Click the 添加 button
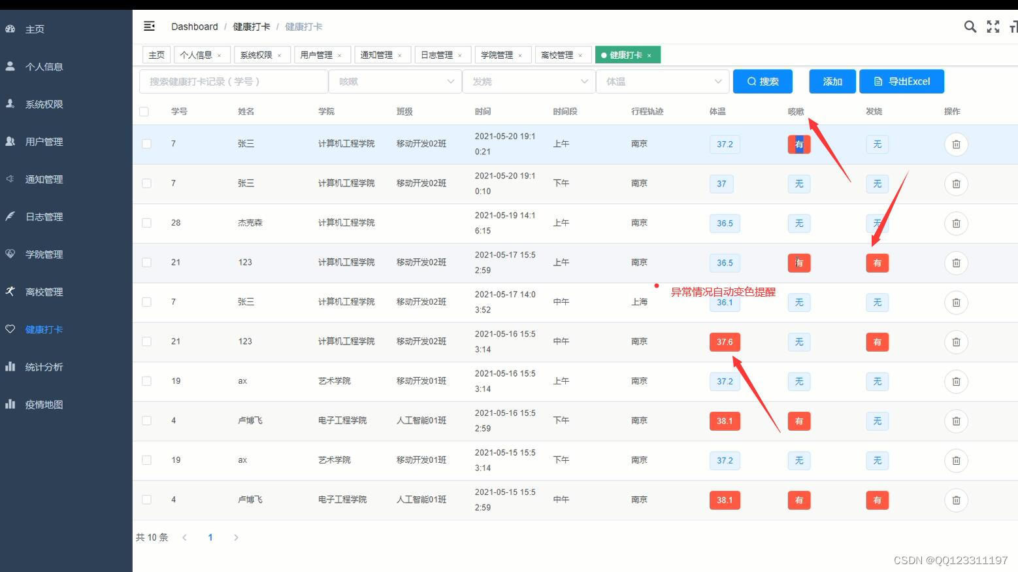Image resolution: width=1018 pixels, height=572 pixels. point(832,82)
